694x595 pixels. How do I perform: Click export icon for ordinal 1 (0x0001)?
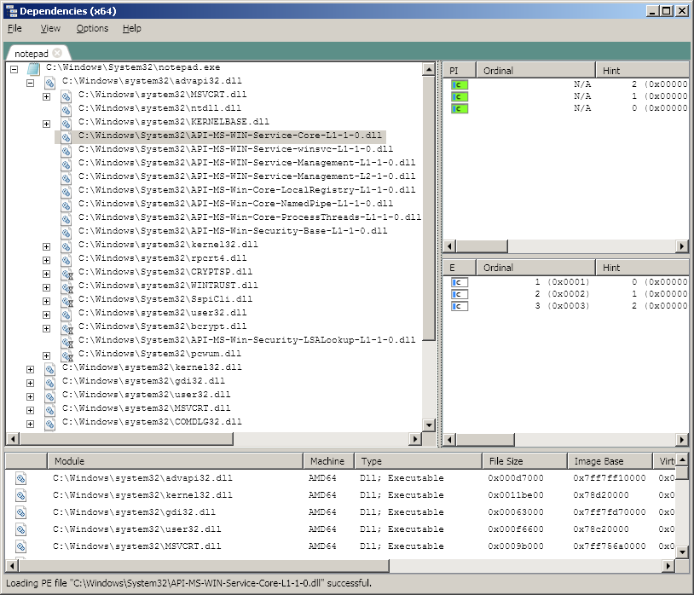(x=460, y=282)
